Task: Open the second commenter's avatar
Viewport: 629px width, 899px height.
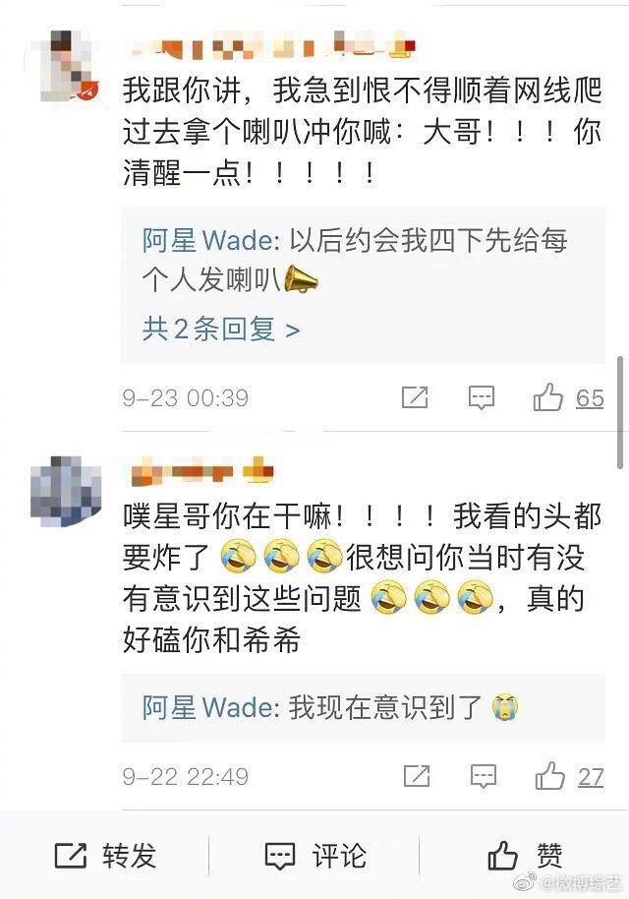Action: point(66,492)
